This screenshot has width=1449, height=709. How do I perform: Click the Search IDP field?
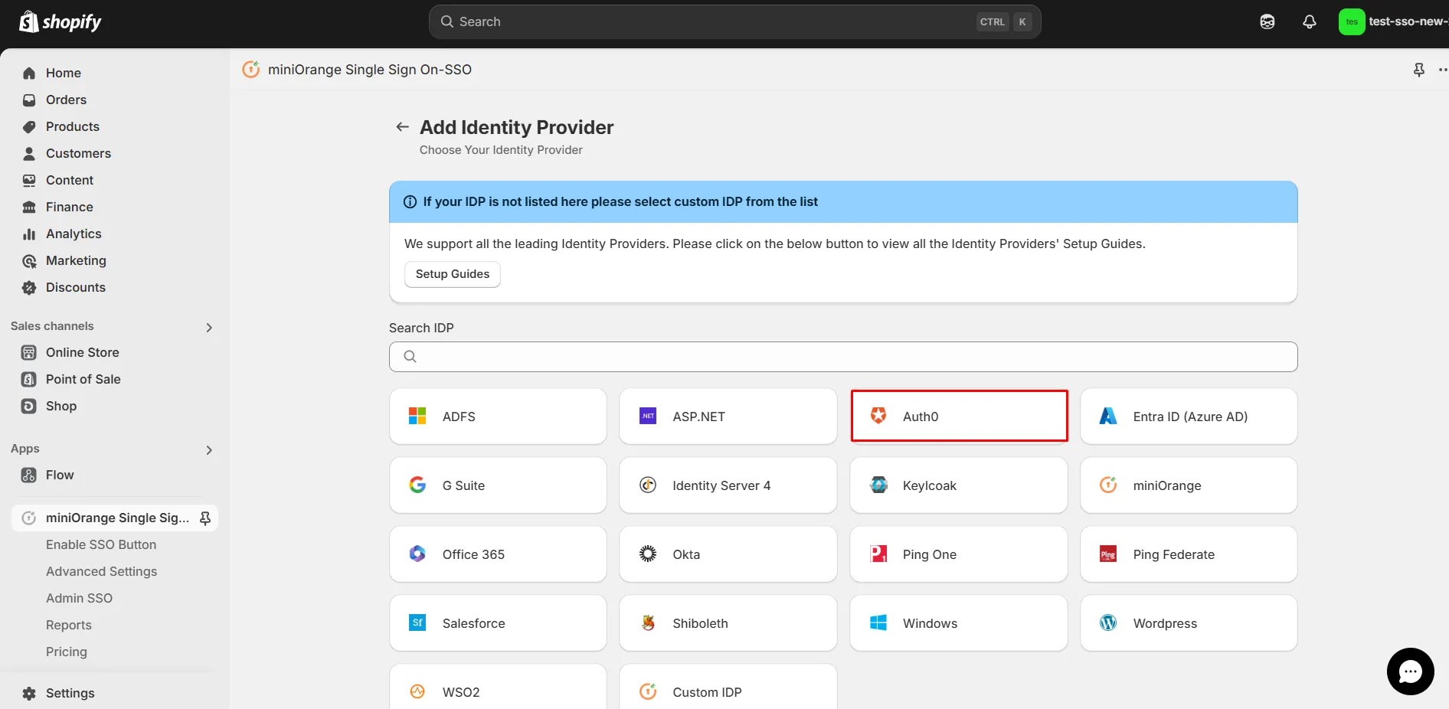pyautogui.click(x=843, y=357)
